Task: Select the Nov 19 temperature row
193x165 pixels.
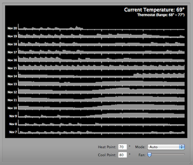Action: tap(101, 35)
